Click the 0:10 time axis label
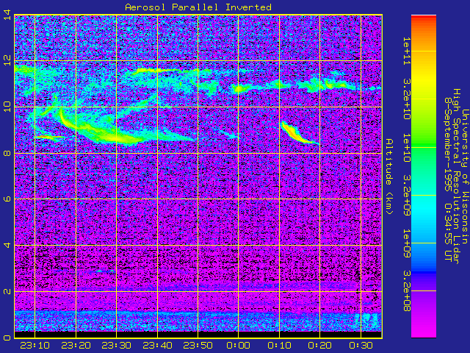Viewport: 470px width, 353px height. [279, 346]
